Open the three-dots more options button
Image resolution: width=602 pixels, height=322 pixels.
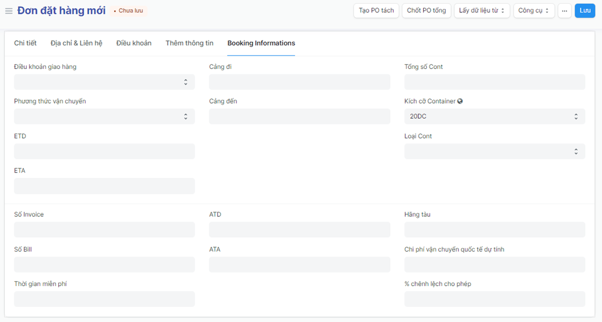[564, 11]
